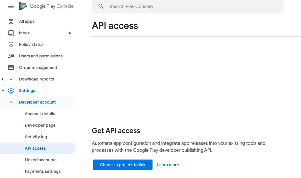The image size is (301, 178).
Task: Open the Learn more link
Action: 168,165
